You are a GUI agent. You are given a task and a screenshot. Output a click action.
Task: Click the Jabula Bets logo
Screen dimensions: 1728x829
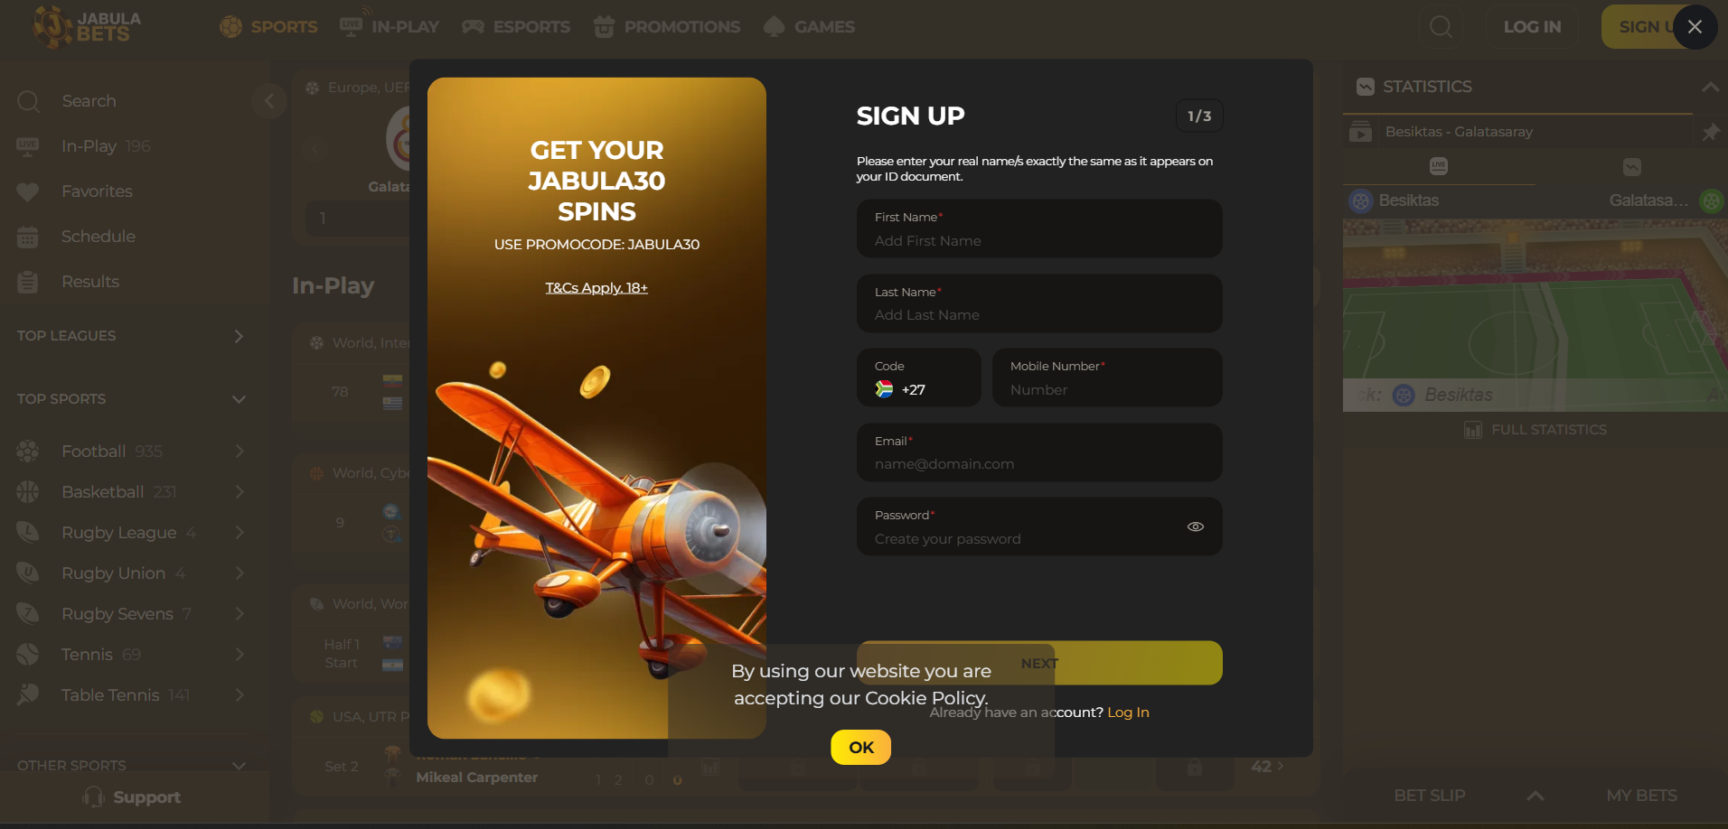tap(87, 27)
